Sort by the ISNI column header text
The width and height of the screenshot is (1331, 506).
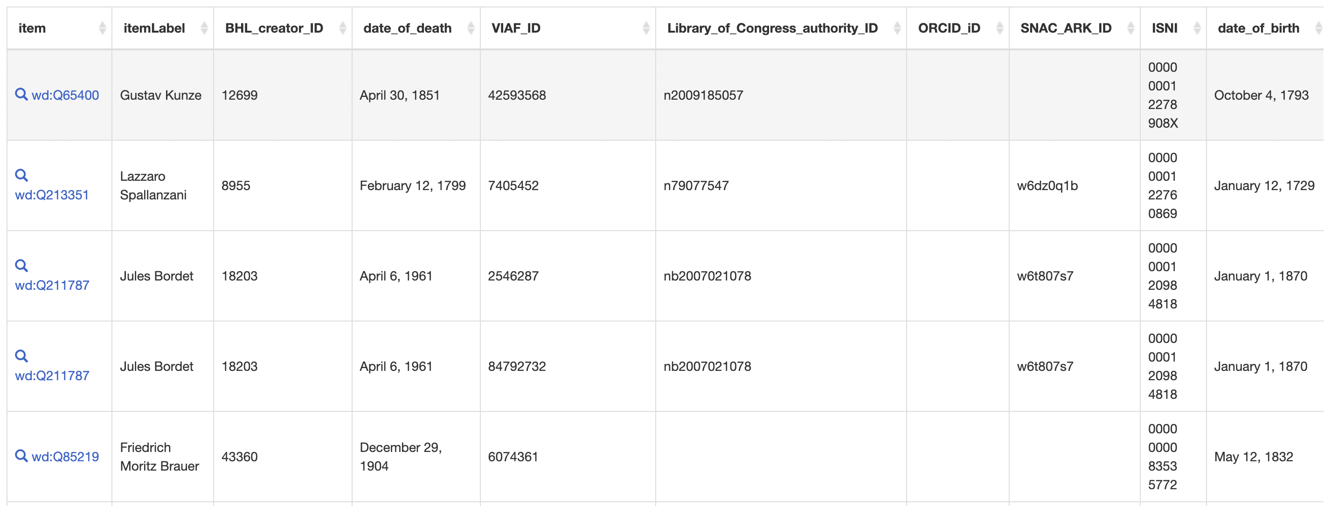[1164, 28]
